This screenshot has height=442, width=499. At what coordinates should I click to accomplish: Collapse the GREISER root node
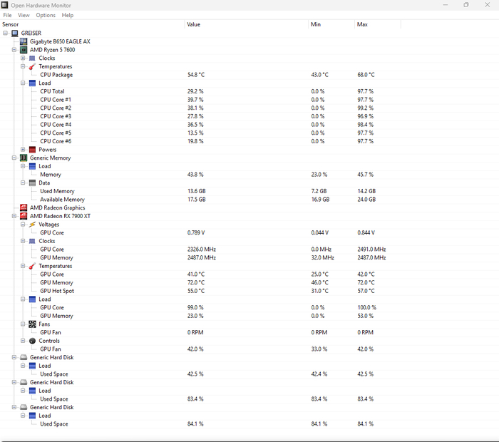point(5,33)
